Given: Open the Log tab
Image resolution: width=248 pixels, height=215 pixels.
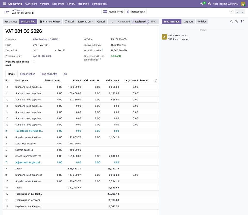Looking at the screenshot, I should pyautogui.click(x=65, y=74).
